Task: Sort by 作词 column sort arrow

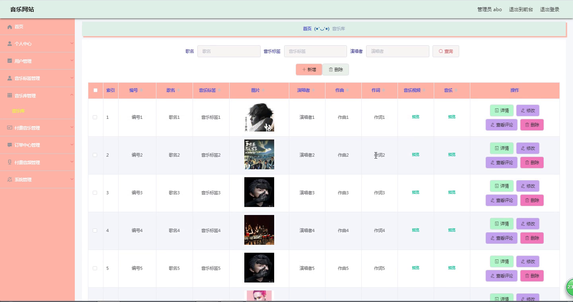Action: pyautogui.click(x=384, y=91)
